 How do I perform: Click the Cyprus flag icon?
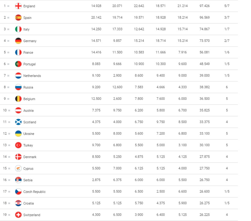tap(18, 169)
